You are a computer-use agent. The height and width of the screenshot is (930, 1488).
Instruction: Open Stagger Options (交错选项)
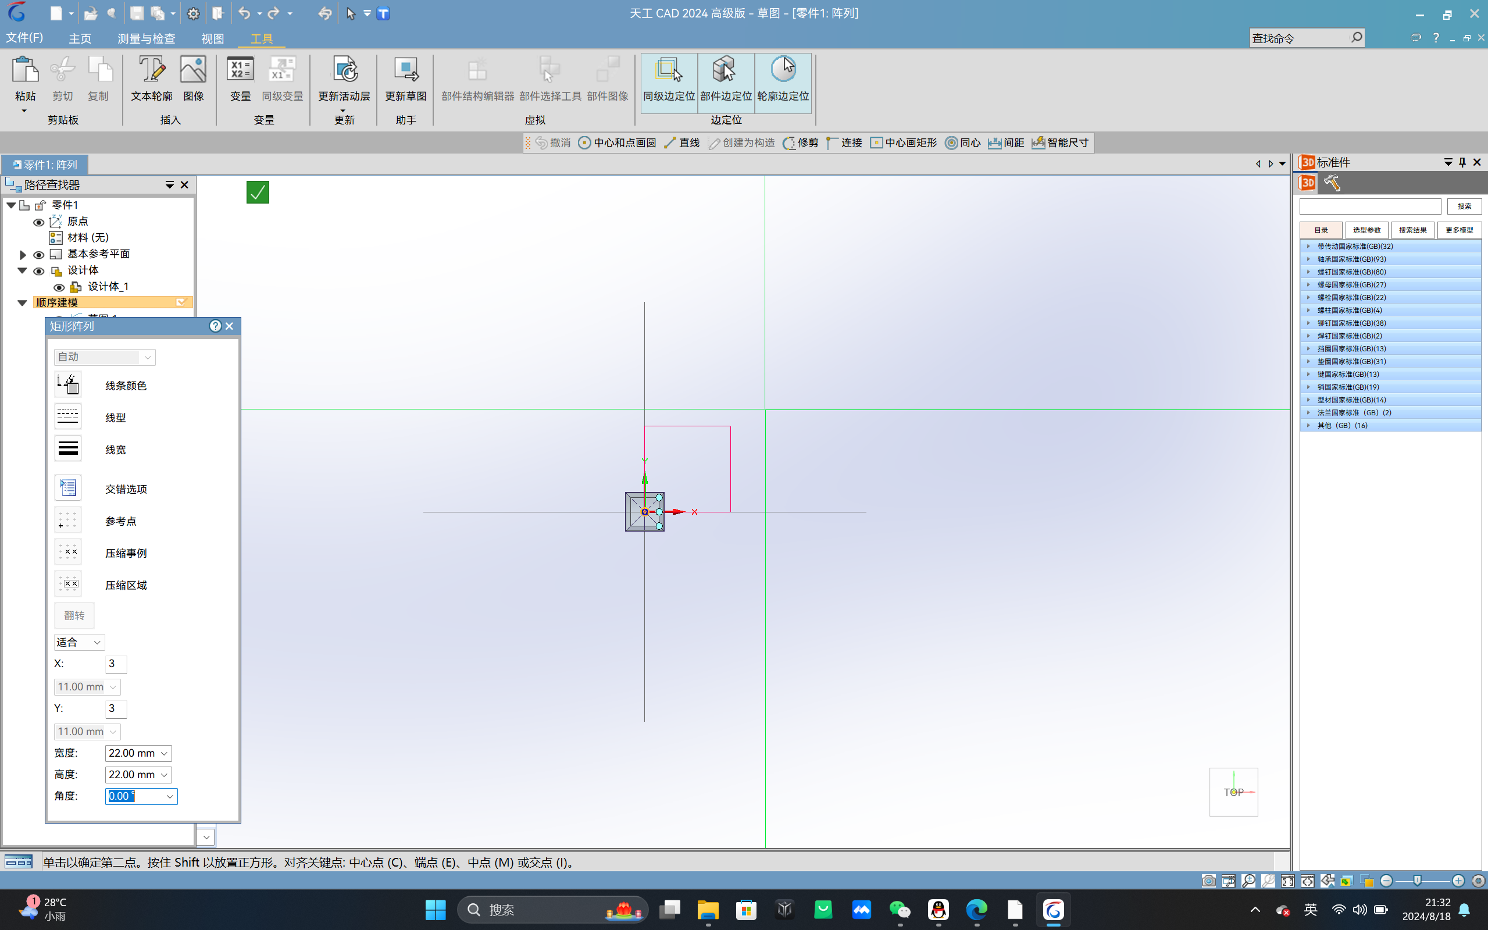click(x=67, y=489)
